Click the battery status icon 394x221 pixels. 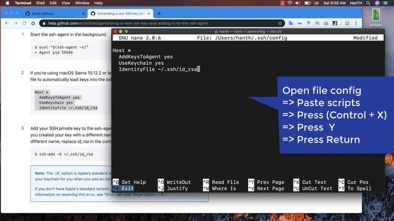point(308,3)
